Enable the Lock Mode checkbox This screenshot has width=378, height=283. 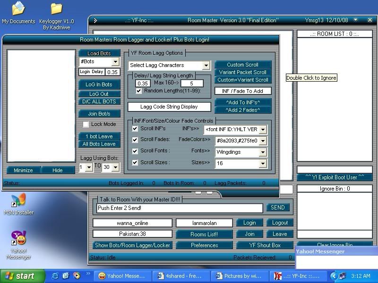[x=86, y=124]
